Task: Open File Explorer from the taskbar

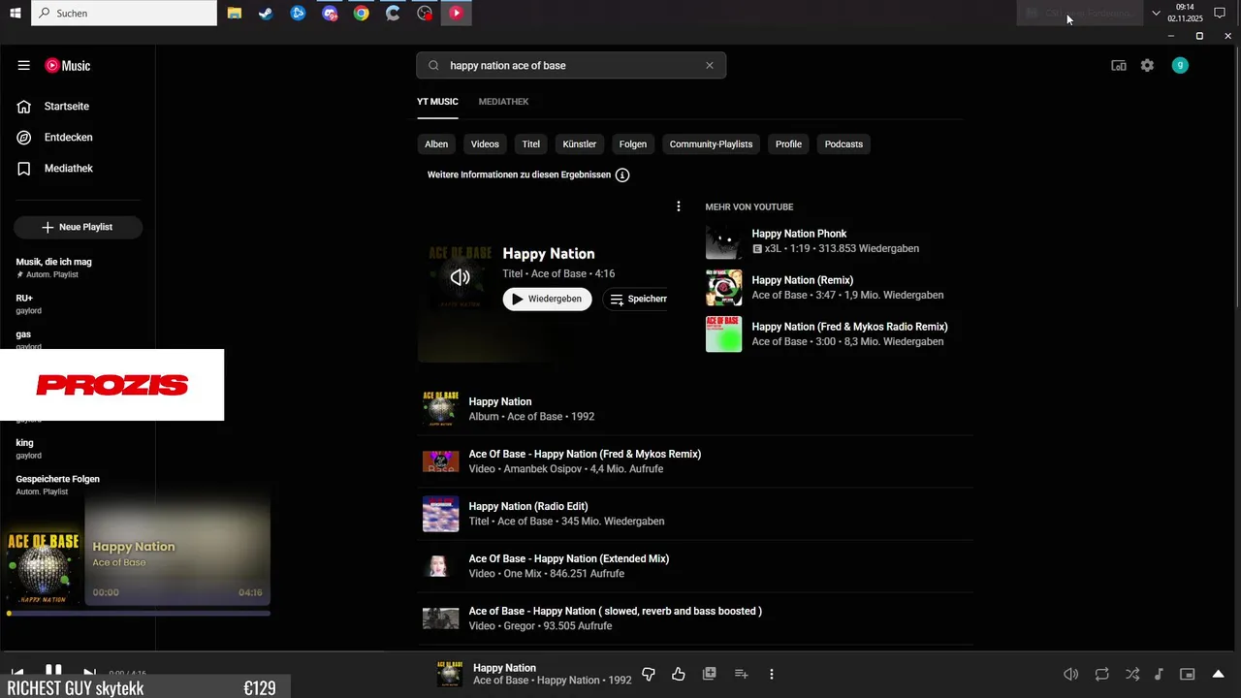Action: pos(235,14)
